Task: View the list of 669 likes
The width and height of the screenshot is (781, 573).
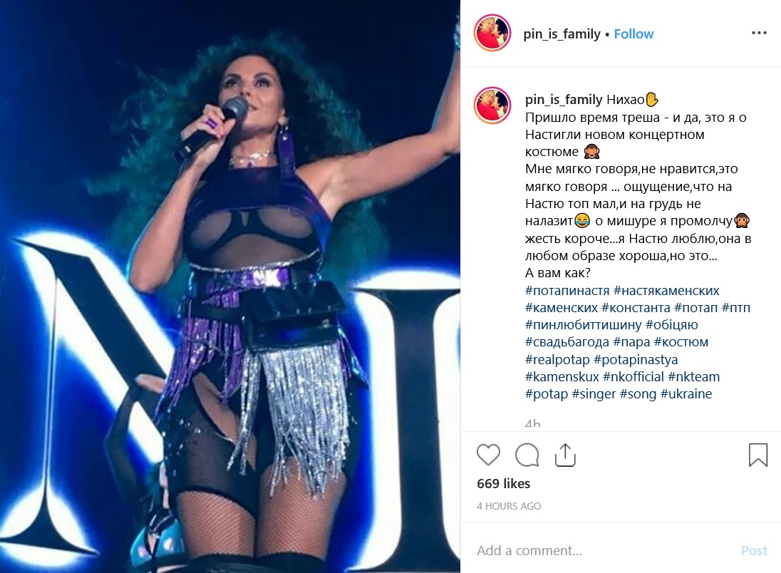Action: point(503,483)
